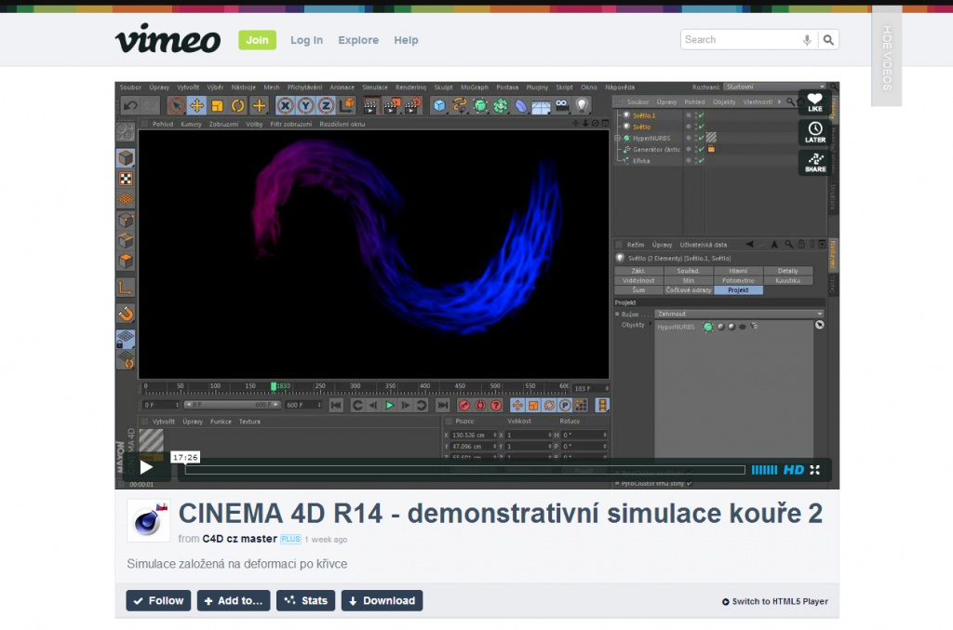The height and width of the screenshot is (630, 953).
Task: Open the Soubor menu in top menu bar
Action: 130,87
